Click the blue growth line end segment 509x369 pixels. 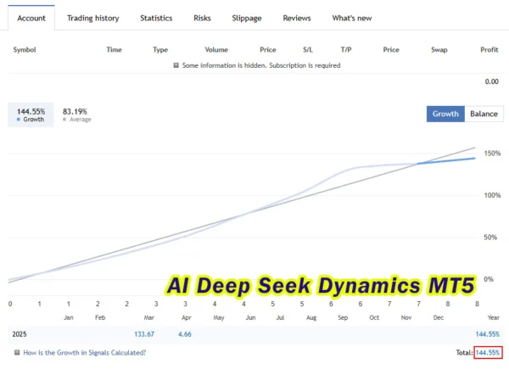pyautogui.click(x=446, y=161)
